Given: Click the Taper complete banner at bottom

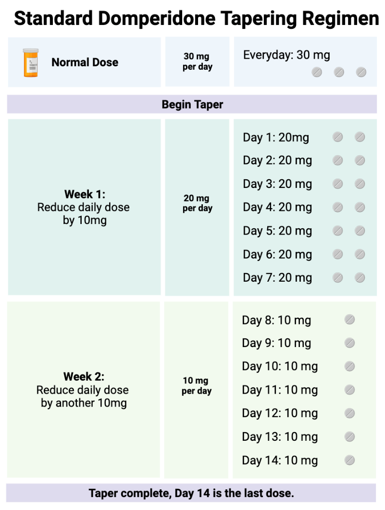Looking at the screenshot, I should [x=191, y=493].
